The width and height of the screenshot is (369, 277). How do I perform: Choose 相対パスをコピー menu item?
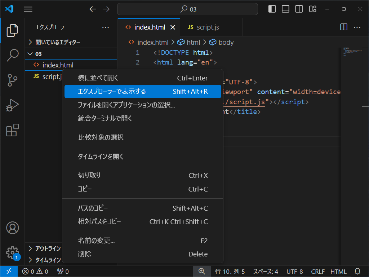[143, 221]
